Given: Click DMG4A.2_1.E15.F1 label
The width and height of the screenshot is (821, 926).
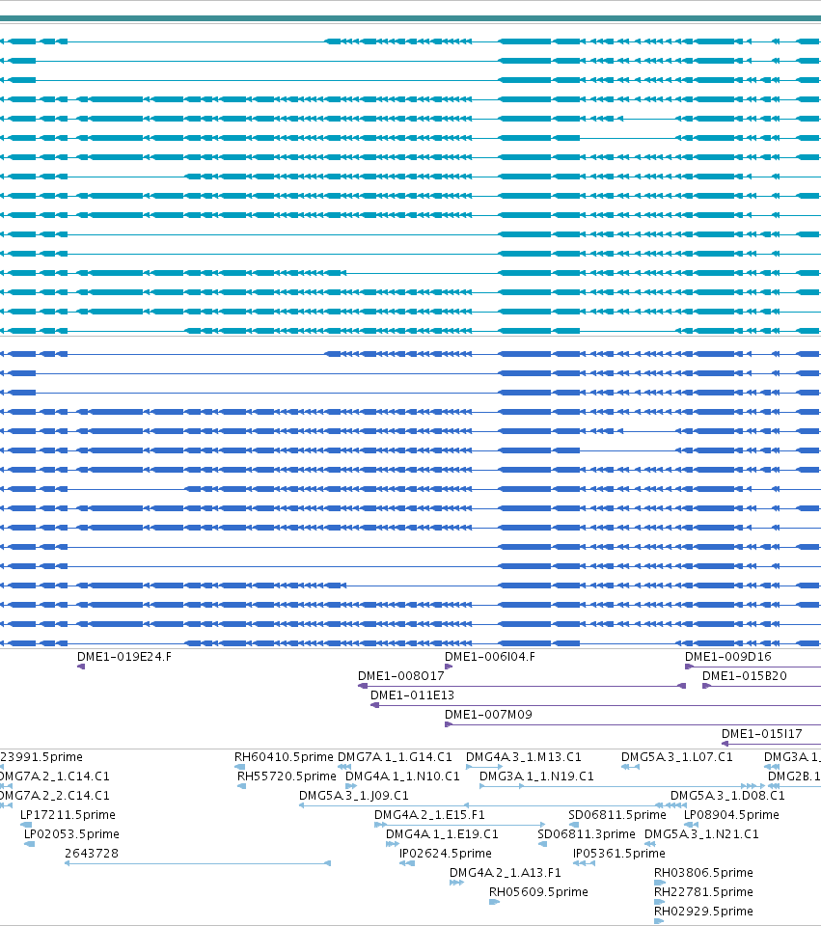Looking at the screenshot, I should [x=429, y=815].
